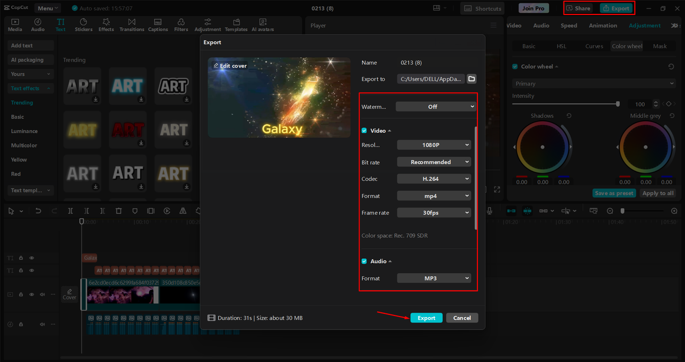Open the Player hamburger menu
Screen dimensions: 685x362
click(493, 25)
